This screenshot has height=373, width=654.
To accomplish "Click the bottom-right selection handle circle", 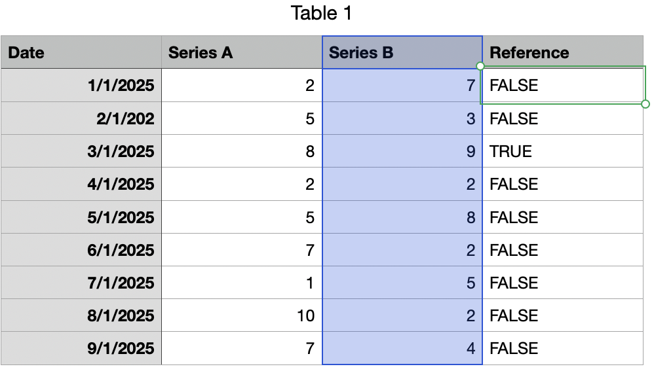I will 645,104.
